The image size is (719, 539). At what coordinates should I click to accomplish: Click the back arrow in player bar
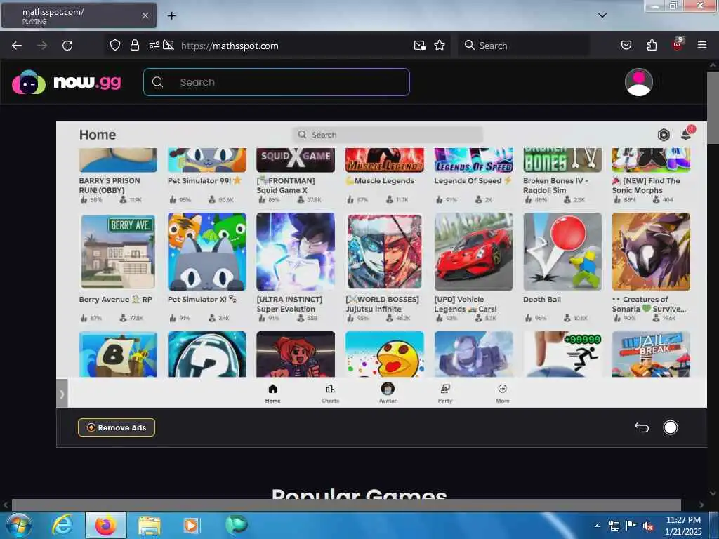point(642,427)
